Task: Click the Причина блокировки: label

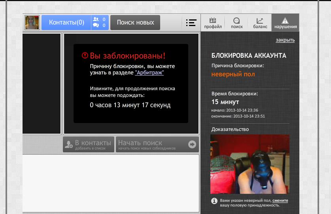Action: (238, 66)
